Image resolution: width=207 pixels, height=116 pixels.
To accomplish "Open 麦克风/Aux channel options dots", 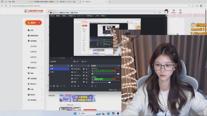I will (x=92, y=71).
